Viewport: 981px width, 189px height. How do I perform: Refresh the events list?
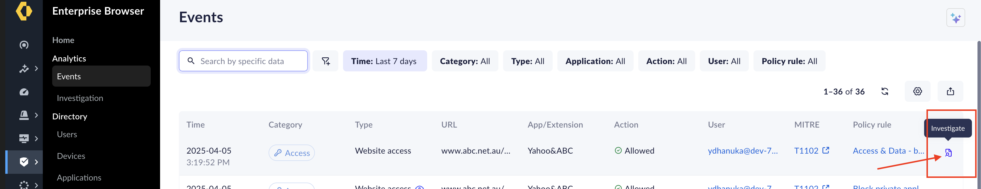click(885, 92)
